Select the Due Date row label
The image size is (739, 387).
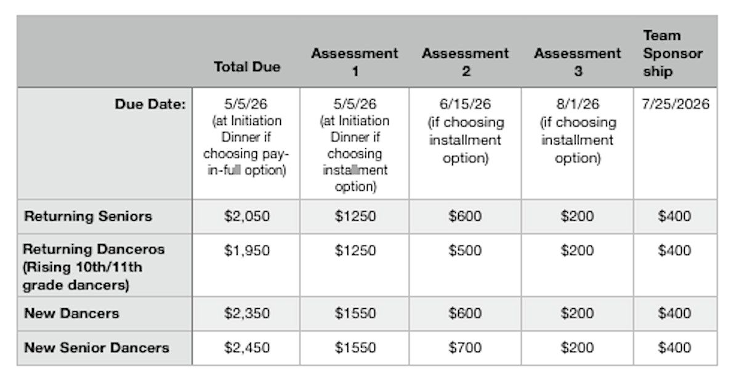coord(150,105)
